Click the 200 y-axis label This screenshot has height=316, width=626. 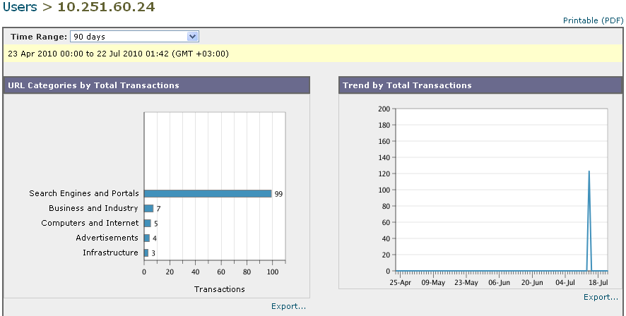pos(384,109)
